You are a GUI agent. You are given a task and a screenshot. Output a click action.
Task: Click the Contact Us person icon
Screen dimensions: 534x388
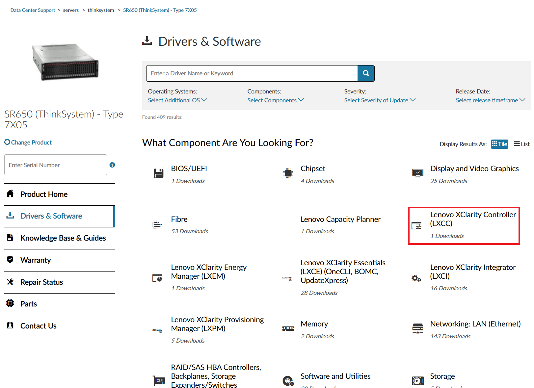tap(10, 325)
